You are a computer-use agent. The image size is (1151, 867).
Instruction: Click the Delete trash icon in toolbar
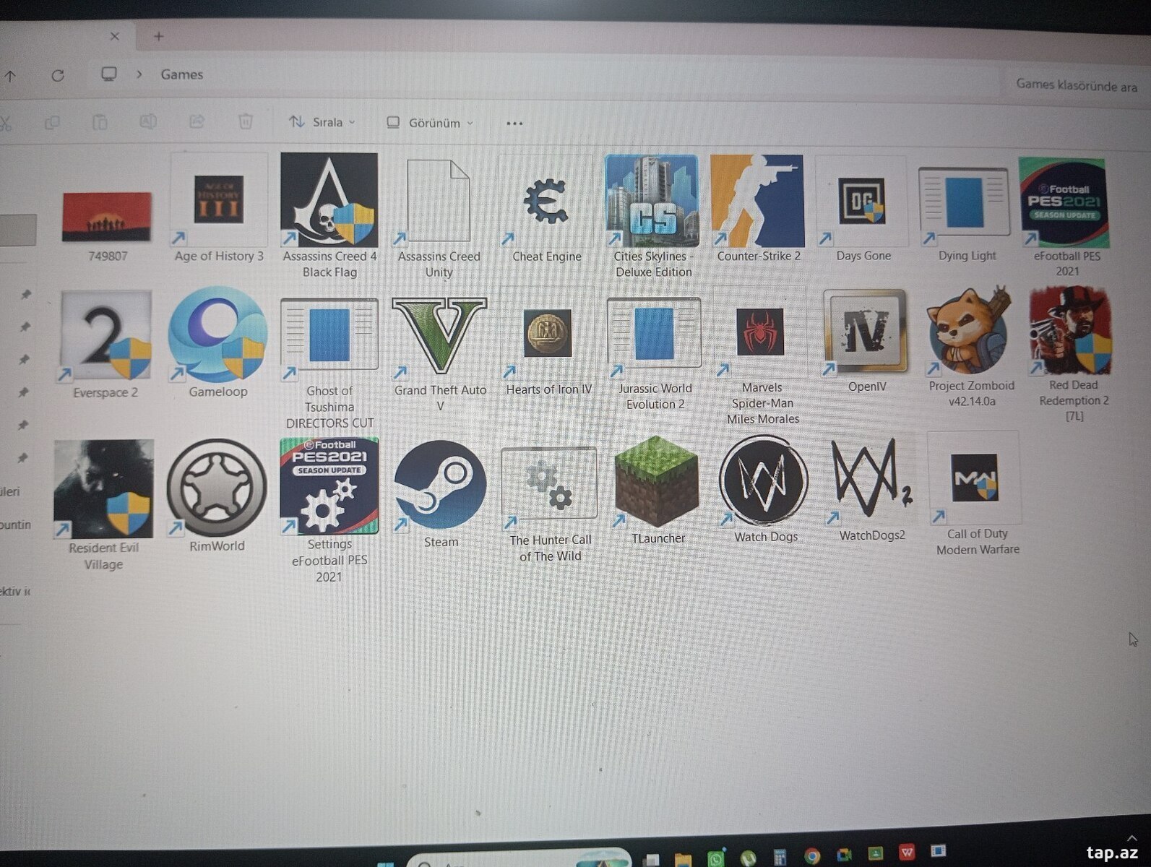(246, 122)
